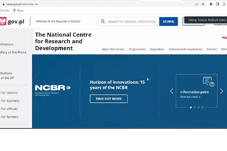Click the SZUKAJ search button

(x=168, y=21)
